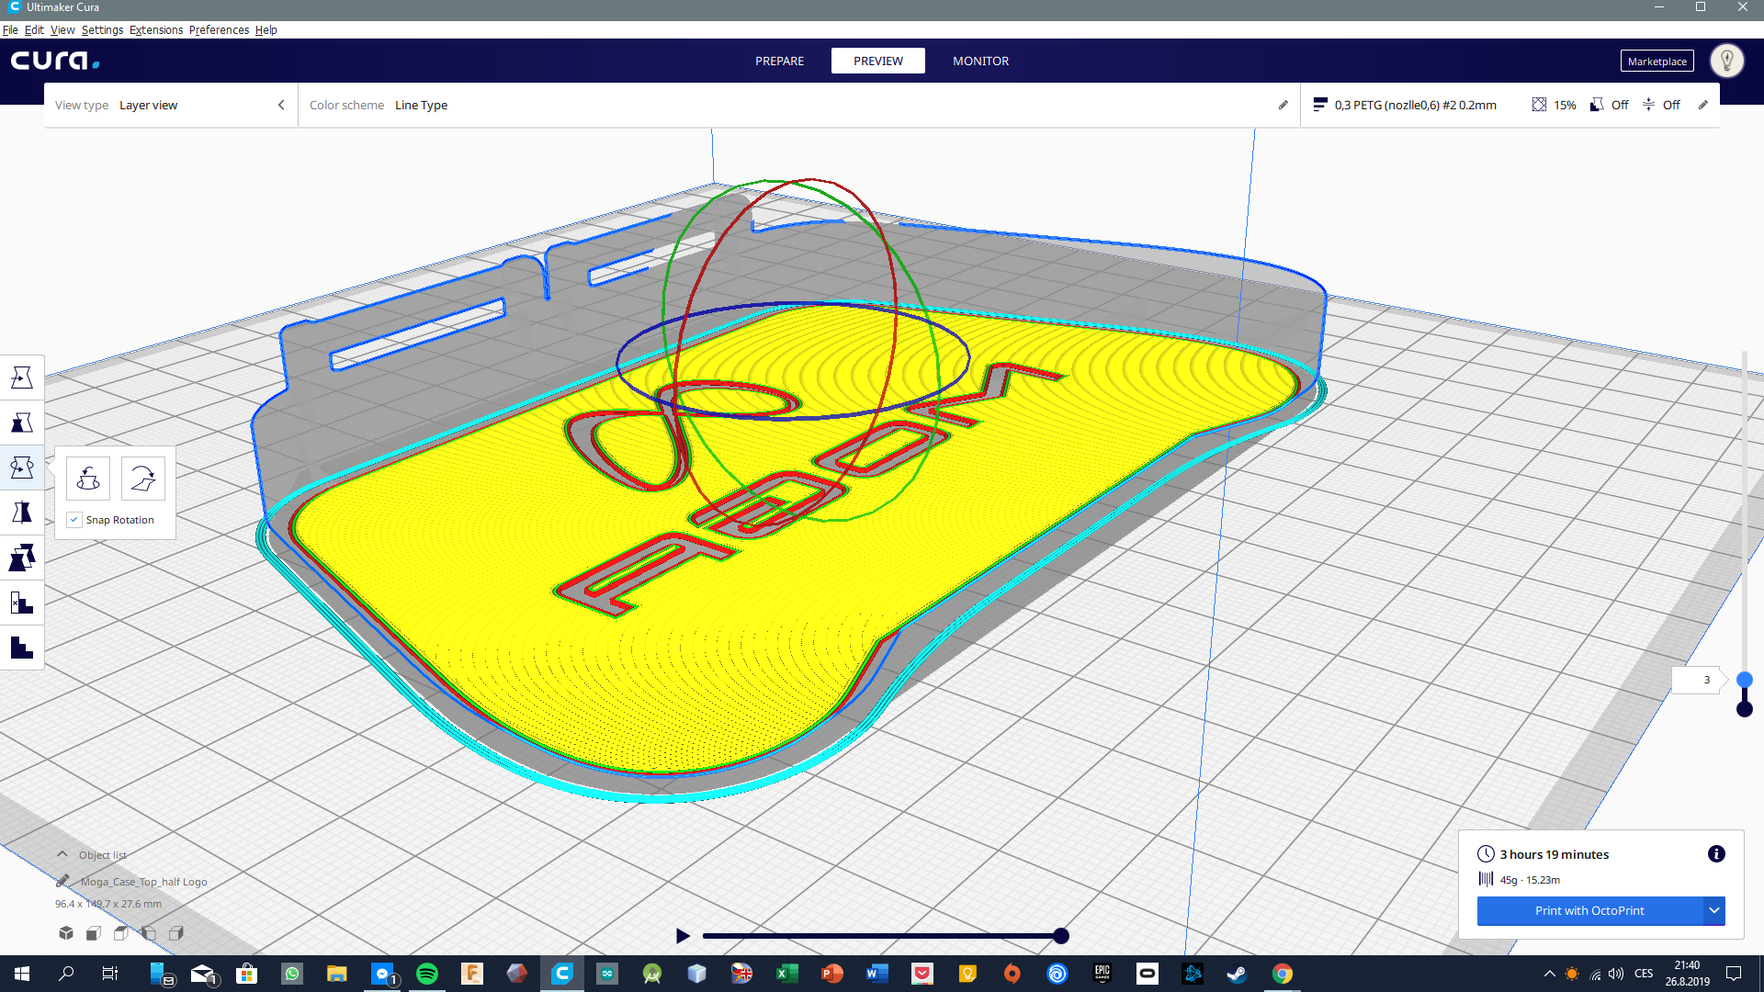Click the lower layer slider handle
The height and width of the screenshot is (992, 1764).
pyautogui.click(x=1745, y=709)
